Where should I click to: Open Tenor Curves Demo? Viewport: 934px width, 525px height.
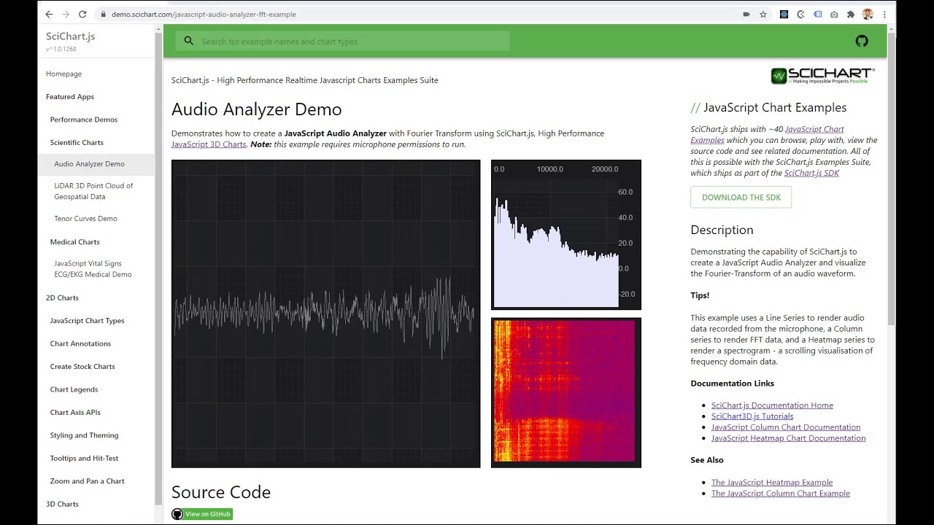[x=85, y=219]
